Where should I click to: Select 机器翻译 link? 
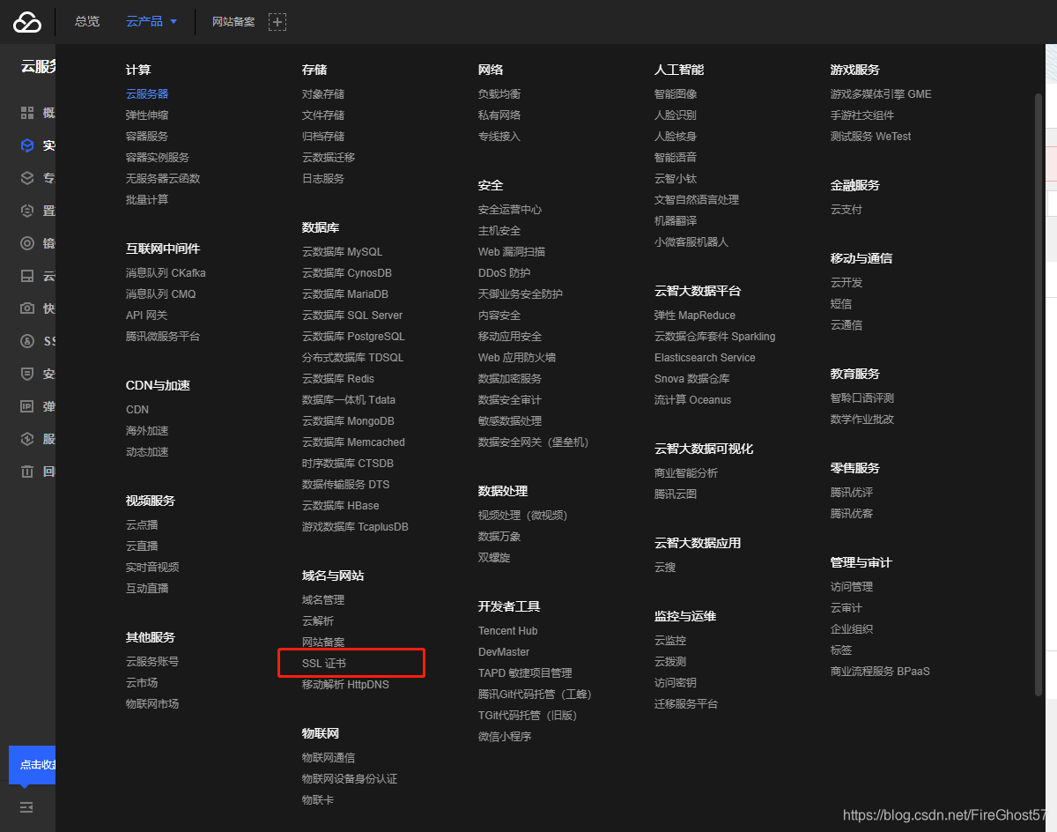pos(676,220)
